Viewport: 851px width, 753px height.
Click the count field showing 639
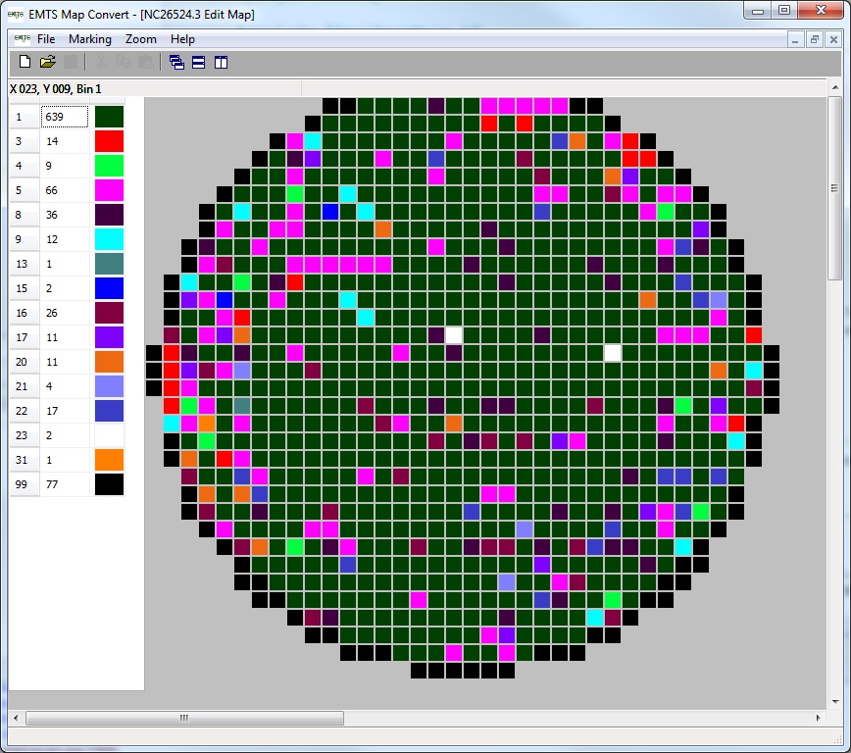pyautogui.click(x=65, y=117)
